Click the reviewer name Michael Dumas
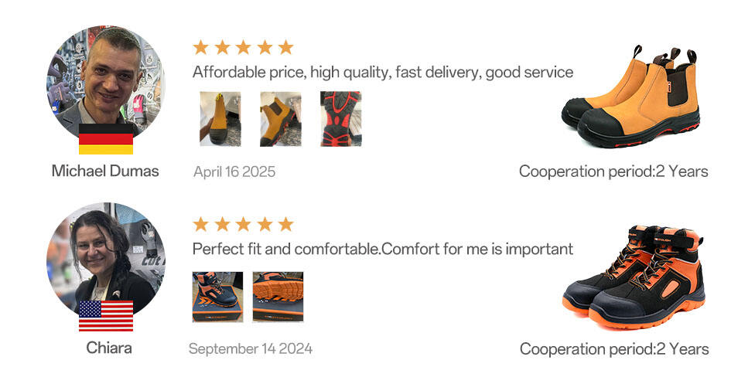The image size is (755, 377). tap(105, 171)
